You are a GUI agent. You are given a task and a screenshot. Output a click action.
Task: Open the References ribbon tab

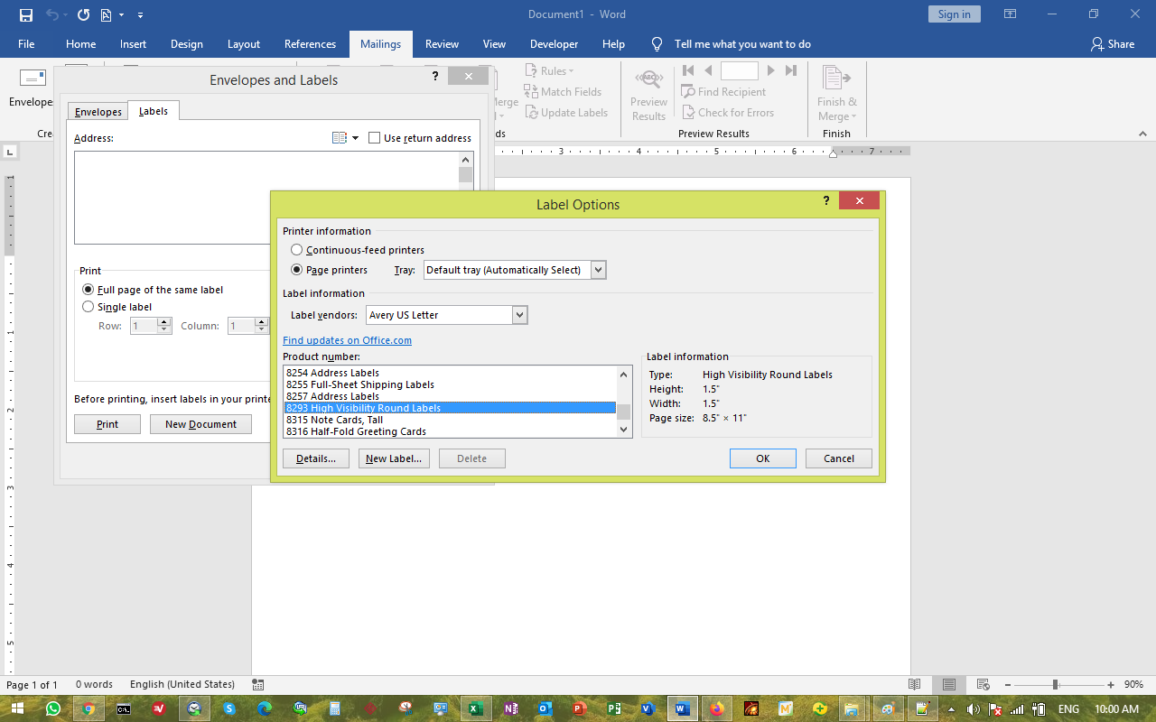click(x=310, y=44)
